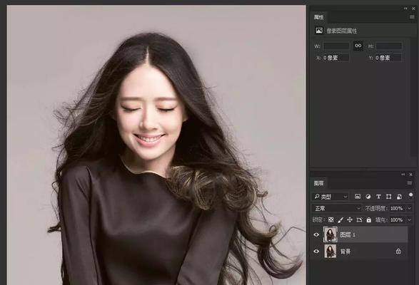Toggle link width and height icon
This screenshot has width=419, height=285.
point(358,46)
